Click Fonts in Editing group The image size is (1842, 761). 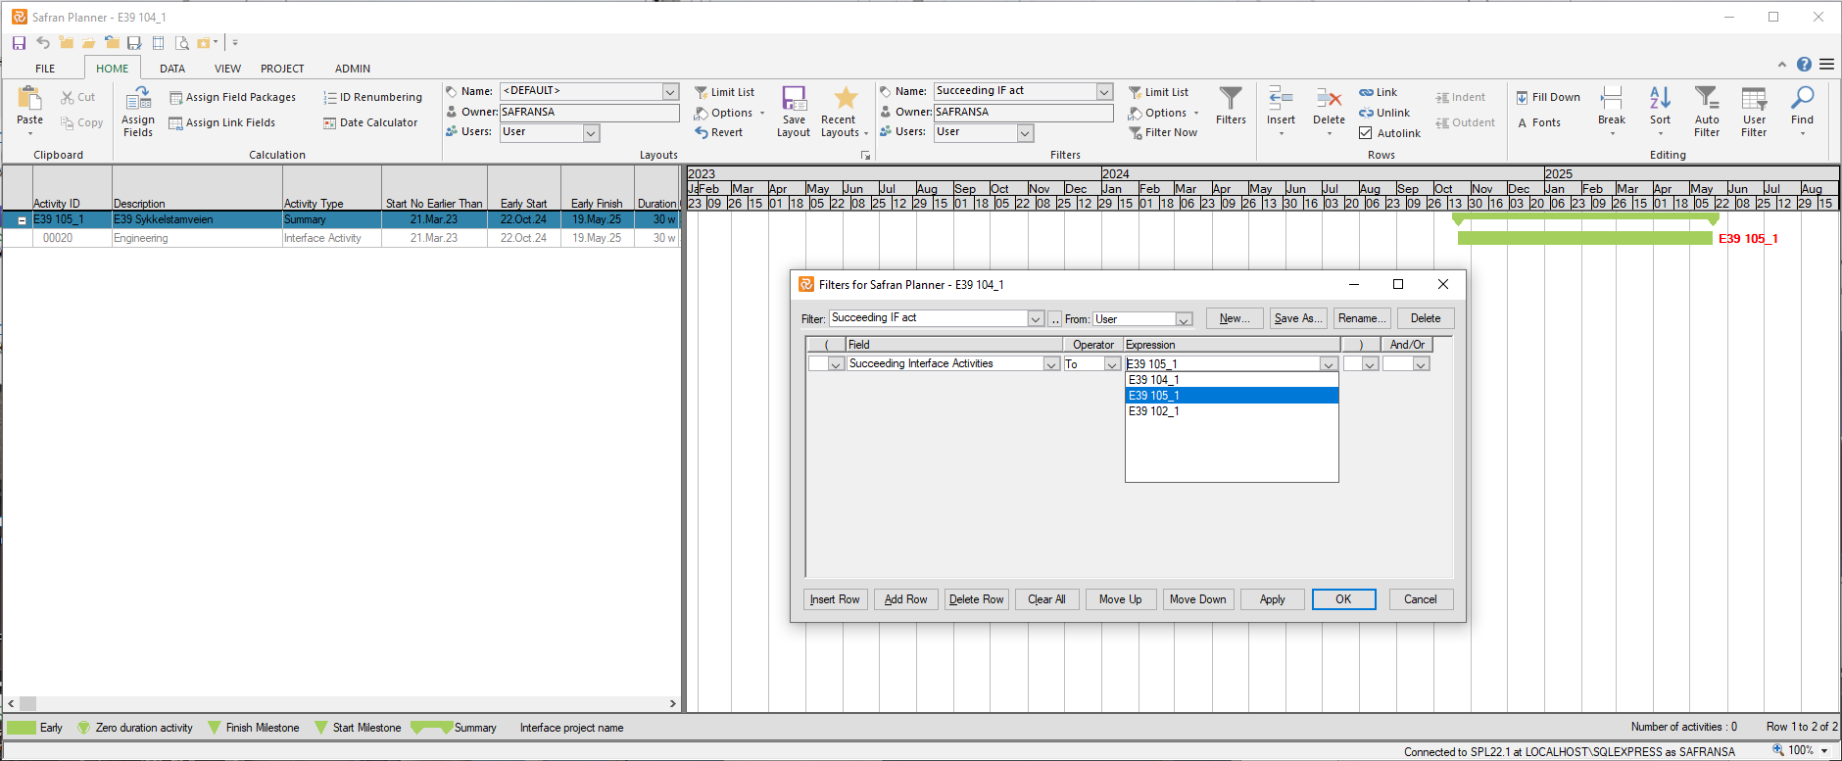coord(1539,123)
